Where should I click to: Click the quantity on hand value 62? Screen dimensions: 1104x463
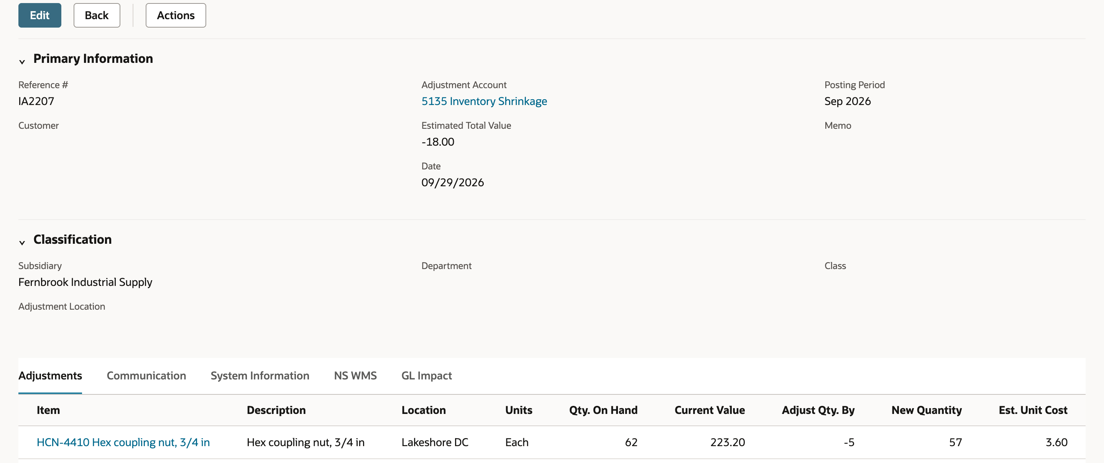[631, 442]
